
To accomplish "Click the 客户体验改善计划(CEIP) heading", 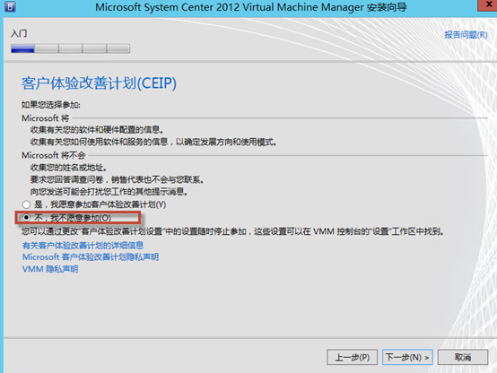I will click(99, 83).
